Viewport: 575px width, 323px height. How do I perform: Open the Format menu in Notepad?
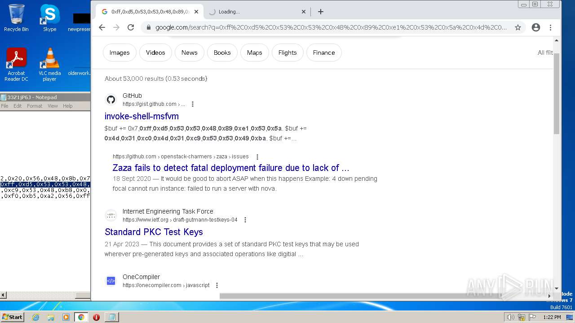[x=35, y=106]
